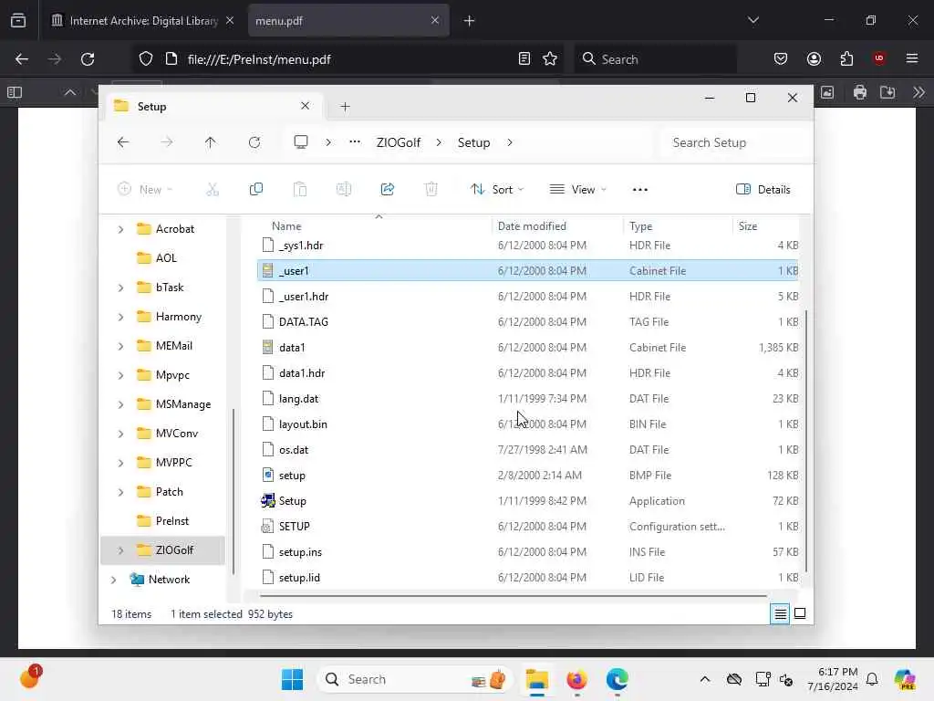Open the New dropdown button

click(x=145, y=190)
